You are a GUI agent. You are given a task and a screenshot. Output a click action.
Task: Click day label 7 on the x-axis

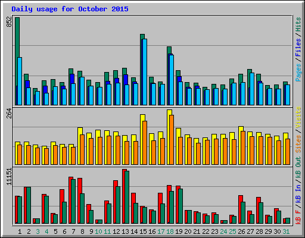[73, 231]
